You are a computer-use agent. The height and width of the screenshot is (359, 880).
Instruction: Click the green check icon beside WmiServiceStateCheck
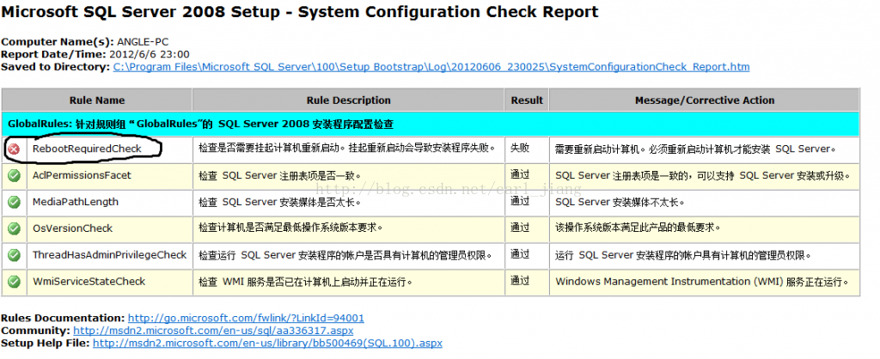14,282
